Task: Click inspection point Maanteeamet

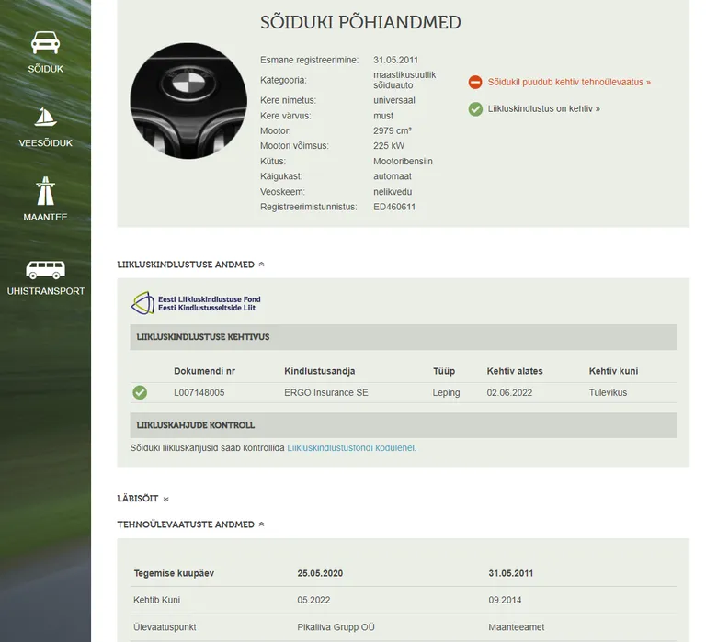Action: 517,627
